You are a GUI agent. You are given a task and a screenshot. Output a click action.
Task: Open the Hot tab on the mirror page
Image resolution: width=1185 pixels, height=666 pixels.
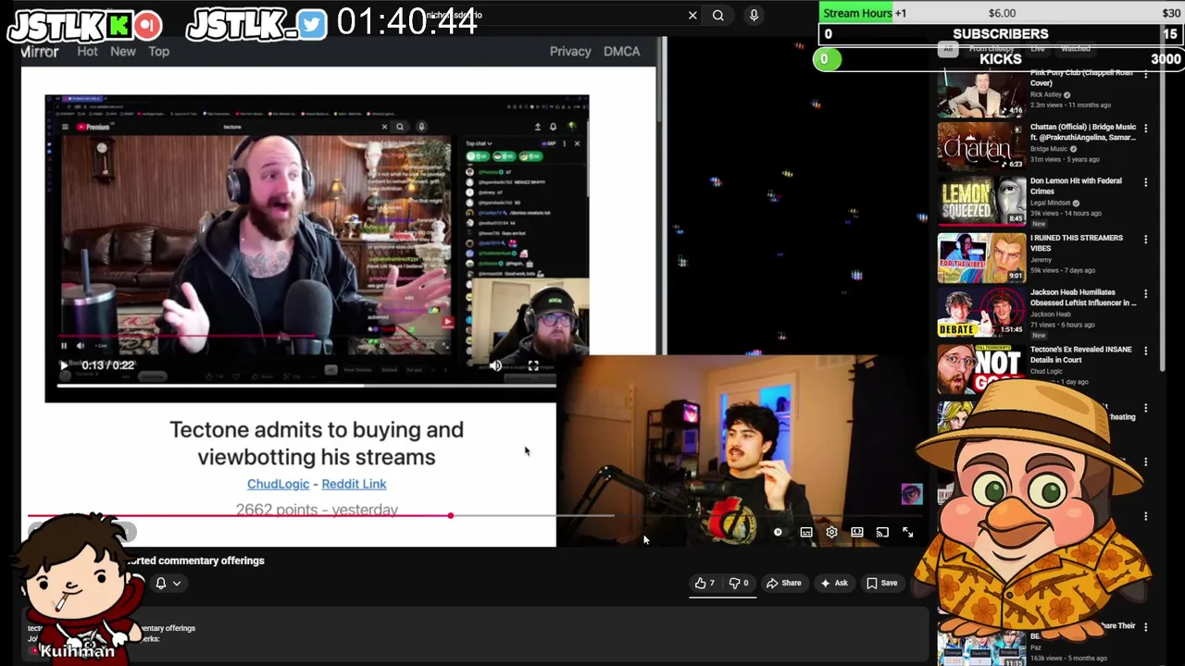pos(88,51)
